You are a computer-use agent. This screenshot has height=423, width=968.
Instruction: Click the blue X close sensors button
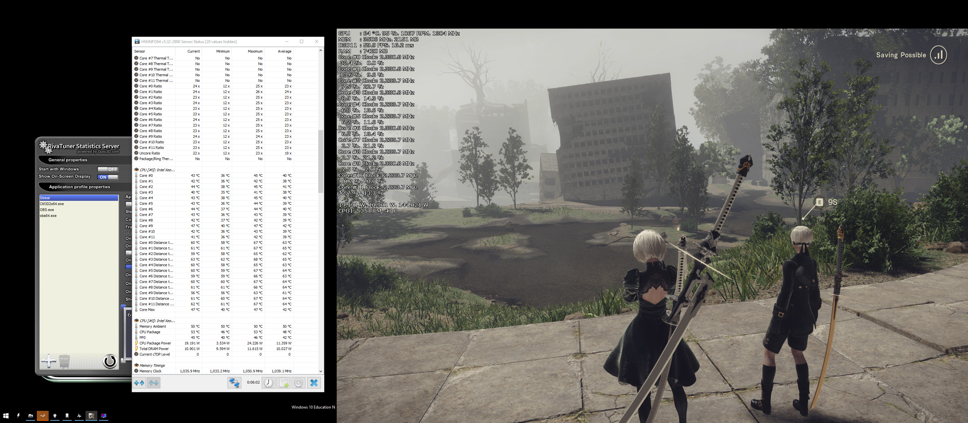pos(314,383)
